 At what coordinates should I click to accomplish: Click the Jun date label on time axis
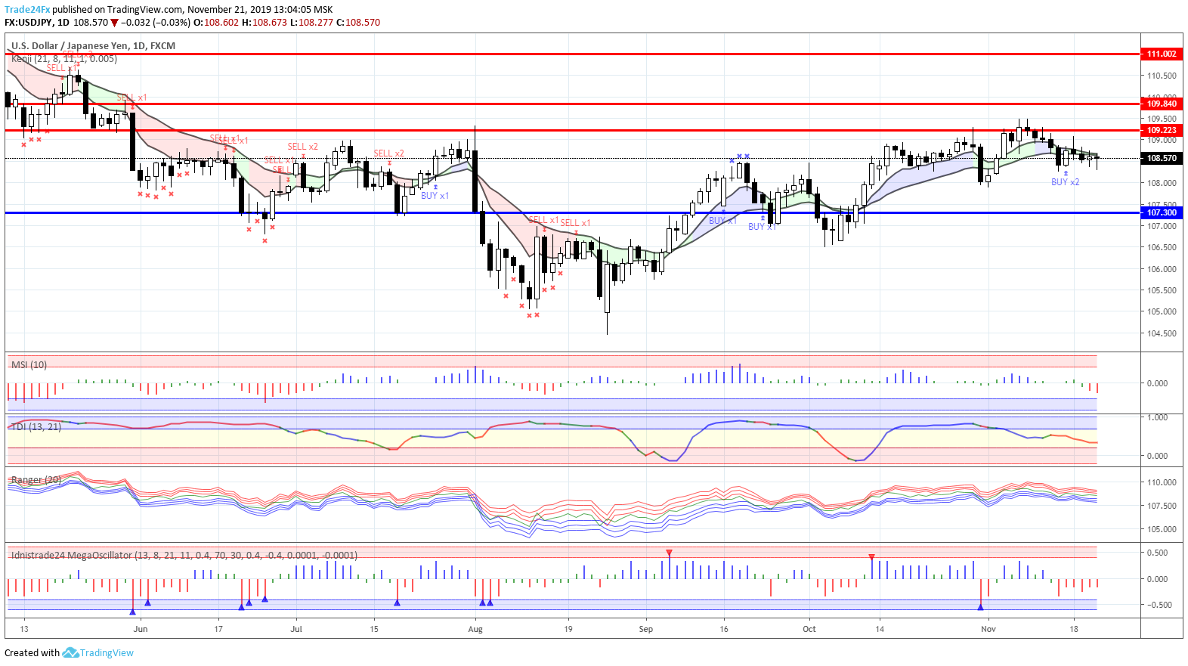140,629
